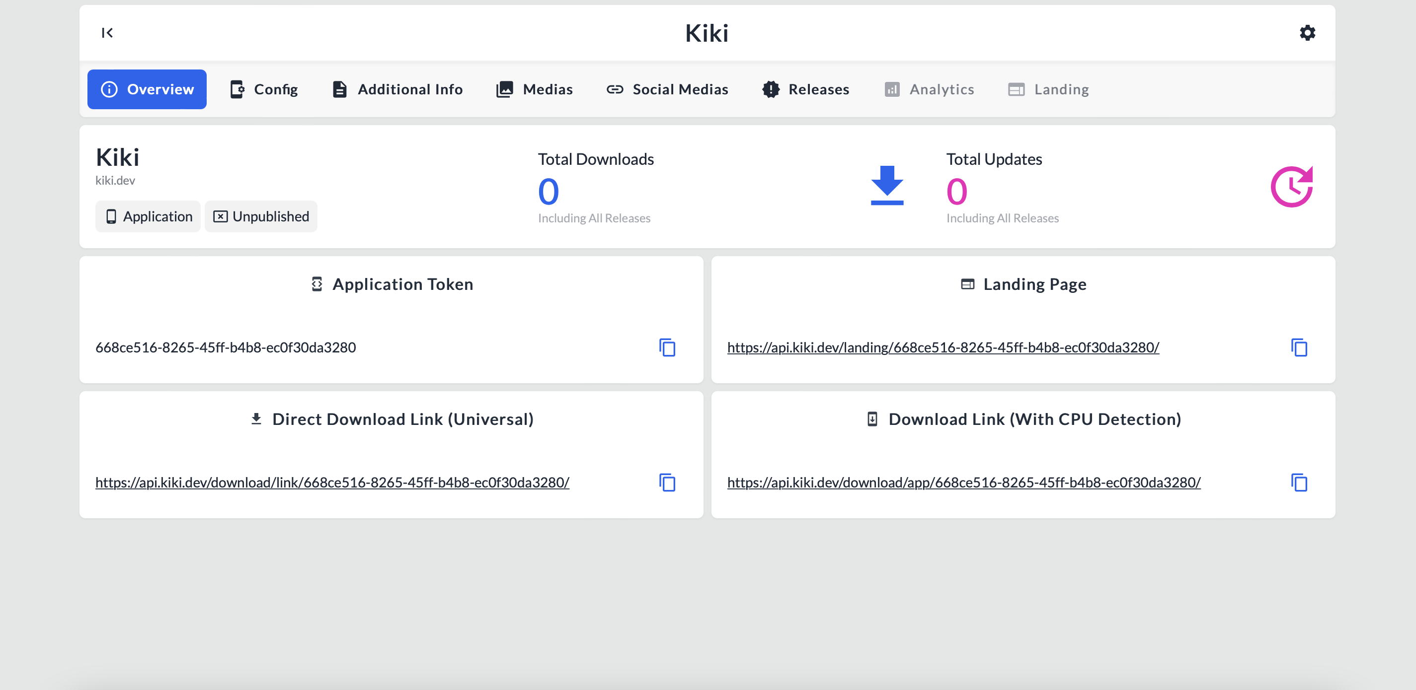Copy the direct download universal link
Screen dimensions: 1416x690
coord(667,483)
